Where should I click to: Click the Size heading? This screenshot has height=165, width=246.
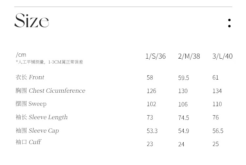(x=32, y=21)
